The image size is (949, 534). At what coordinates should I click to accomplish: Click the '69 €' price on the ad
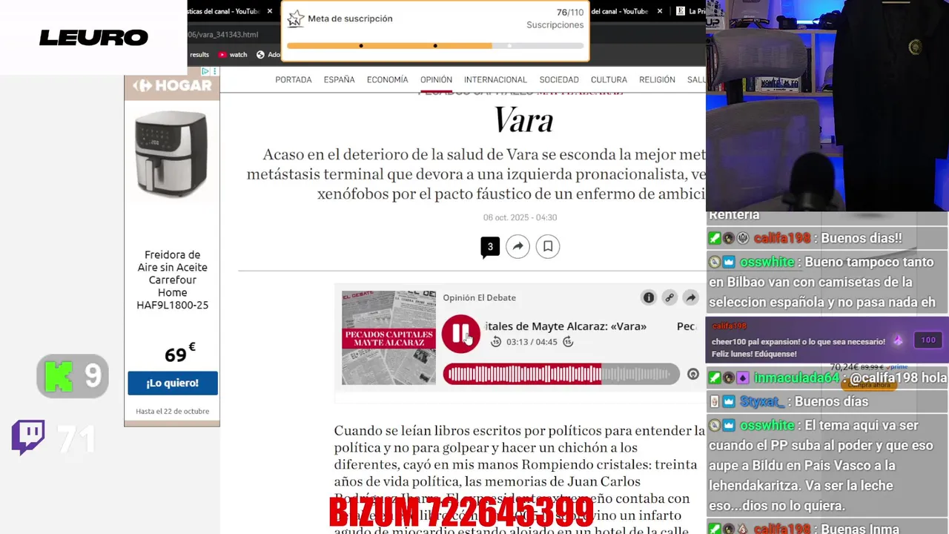[179, 354]
